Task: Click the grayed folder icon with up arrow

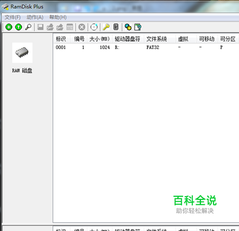Action: click(60, 27)
